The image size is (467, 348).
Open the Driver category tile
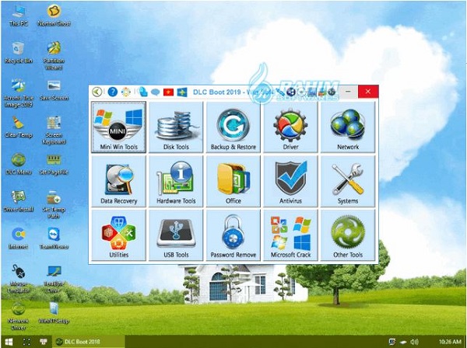(290, 127)
